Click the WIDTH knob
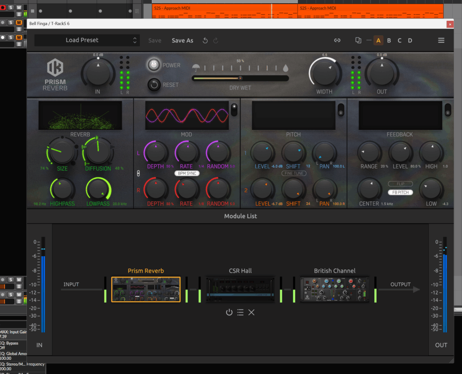This screenshot has height=374, width=462. coord(324,73)
